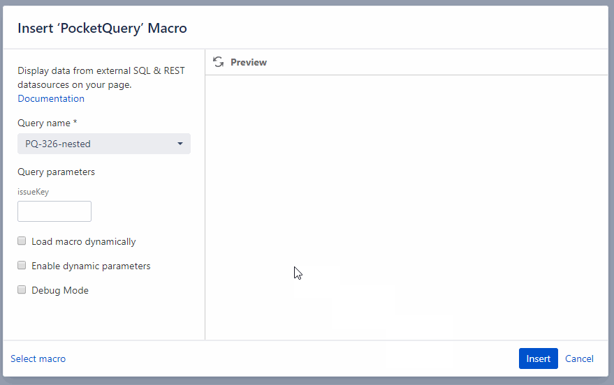The image size is (614, 385).
Task: Focus the issueKey input field
Action: (x=54, y=211)
